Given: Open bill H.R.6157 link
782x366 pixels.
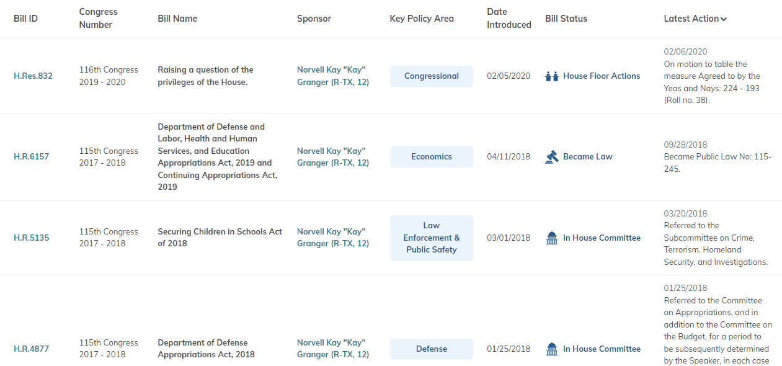Looking at the screenshot, I should click(31, 157).
